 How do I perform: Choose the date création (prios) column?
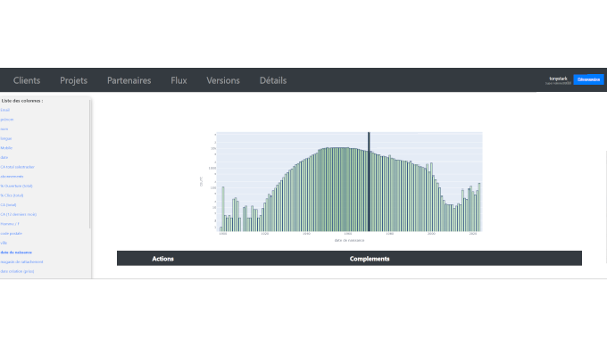pyautogui.click(x=18, y=271)
